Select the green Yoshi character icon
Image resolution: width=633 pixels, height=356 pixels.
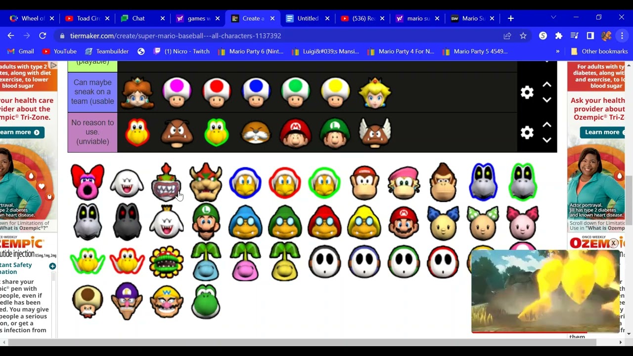(206, 301)
